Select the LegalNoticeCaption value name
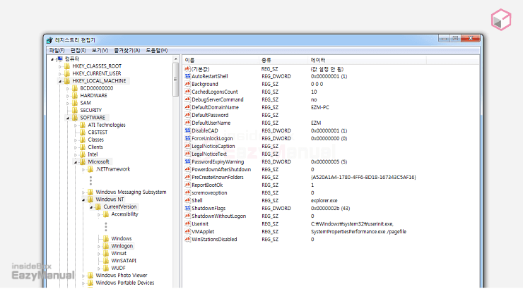 coord(213,147)
